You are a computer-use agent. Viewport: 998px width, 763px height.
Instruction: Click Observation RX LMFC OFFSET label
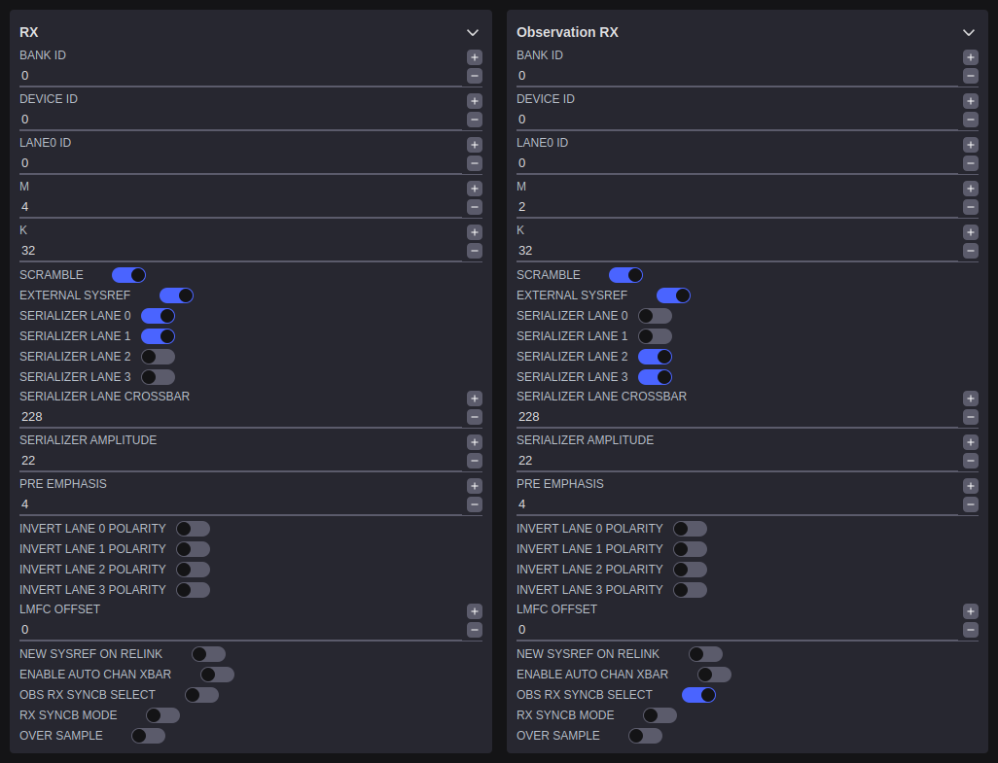pos(556,609)
